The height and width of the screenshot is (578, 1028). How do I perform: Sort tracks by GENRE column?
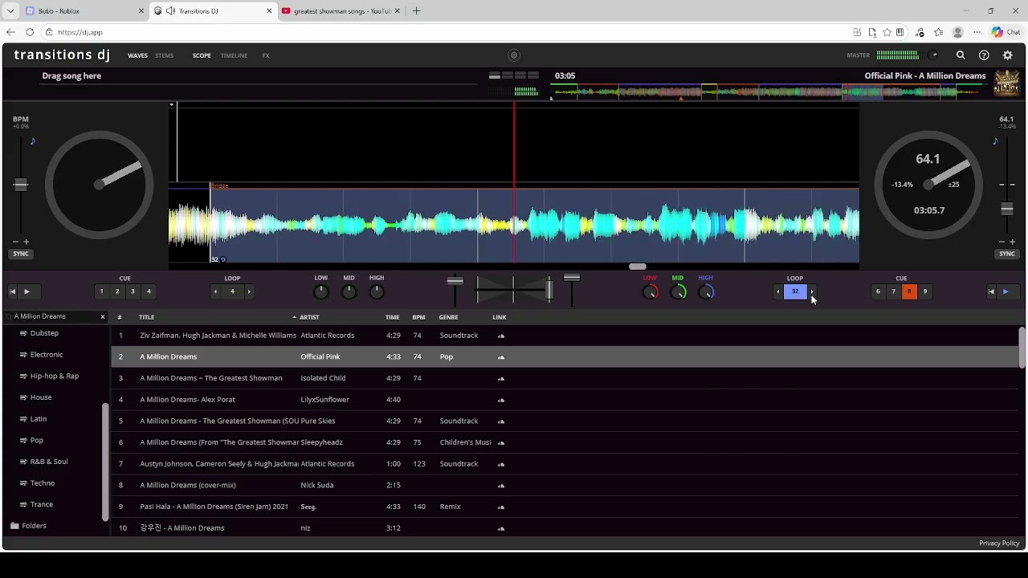coord(448,317)
